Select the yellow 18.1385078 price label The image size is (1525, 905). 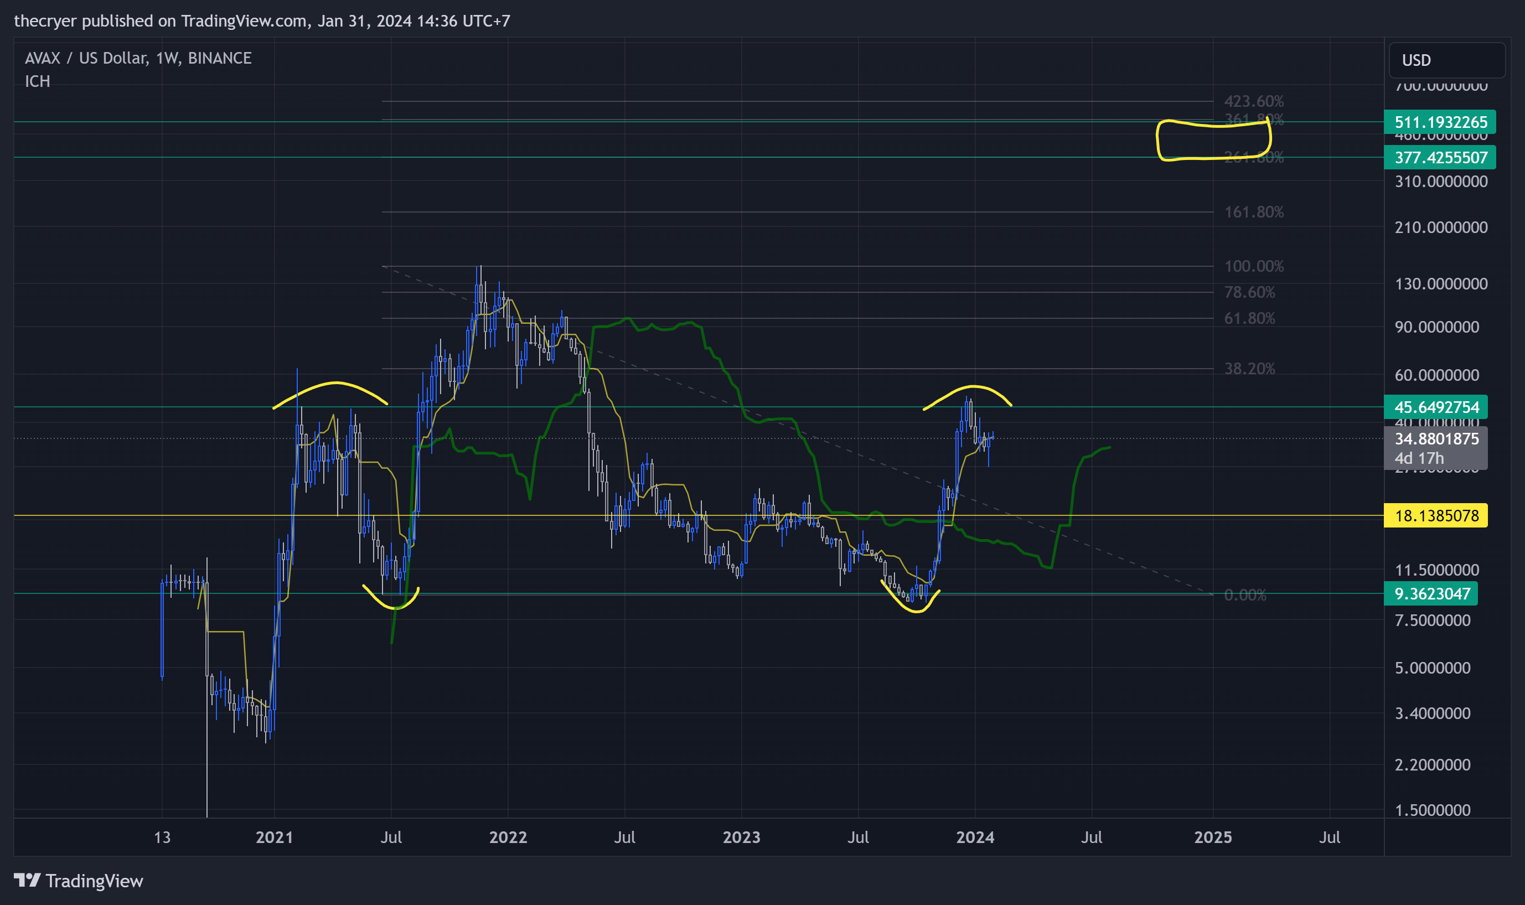[1435, 515]
